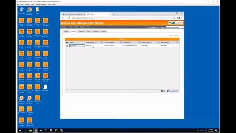Switch to the Email settings tab
The width and height of the screenshot is (236, 133).
click(x=88, y=31)
